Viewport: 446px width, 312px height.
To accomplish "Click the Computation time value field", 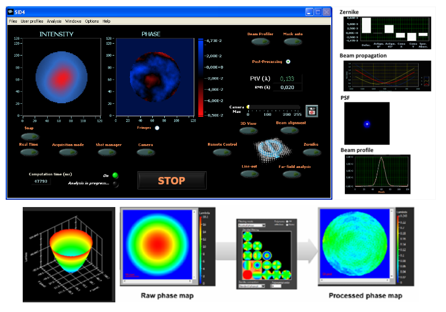I will coord(41,182).
